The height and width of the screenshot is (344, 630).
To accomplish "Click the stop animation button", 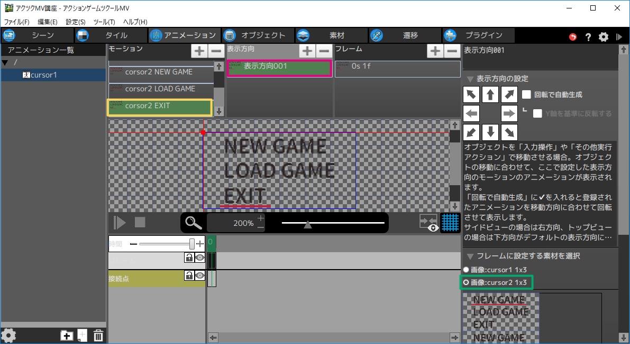I will tap(140, 222).
